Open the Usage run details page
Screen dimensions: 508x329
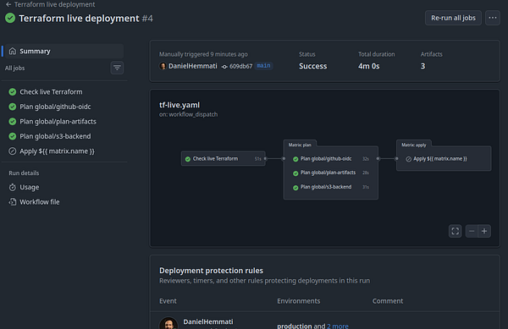click(29, 187)
